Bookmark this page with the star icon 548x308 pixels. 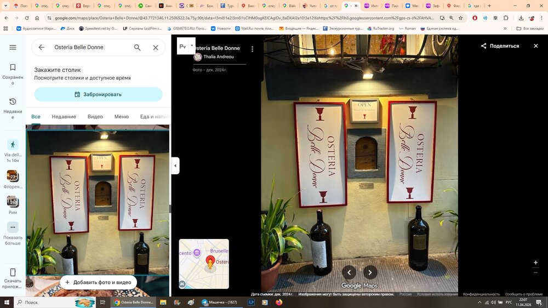[460, 18]
